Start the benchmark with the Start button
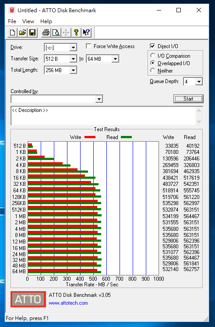The height and width of the screenshot is (327, 215). [188, 99]
